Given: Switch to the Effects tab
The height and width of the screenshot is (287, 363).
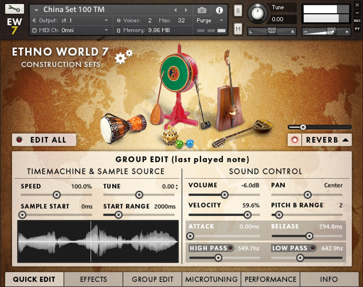Looking at the screenshot, I should pos(93,279).
